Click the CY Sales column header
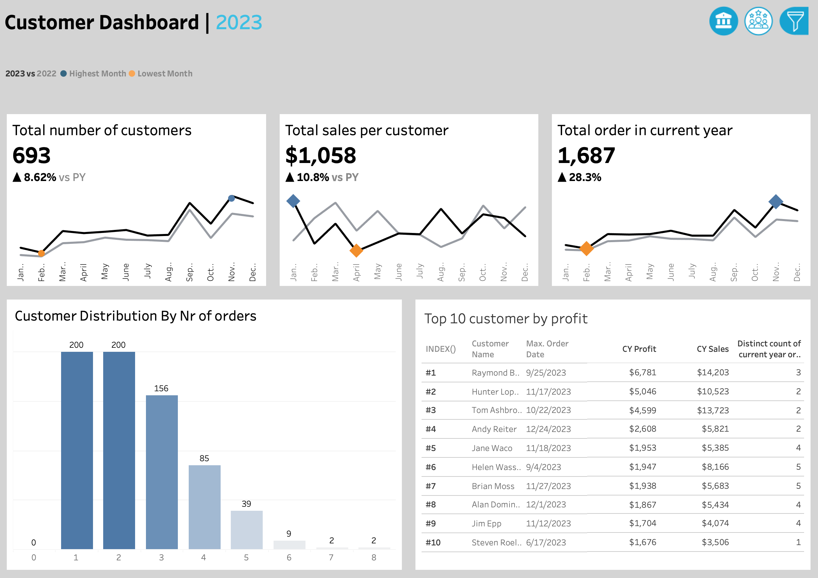818x578 pixels. click(712, 349)
